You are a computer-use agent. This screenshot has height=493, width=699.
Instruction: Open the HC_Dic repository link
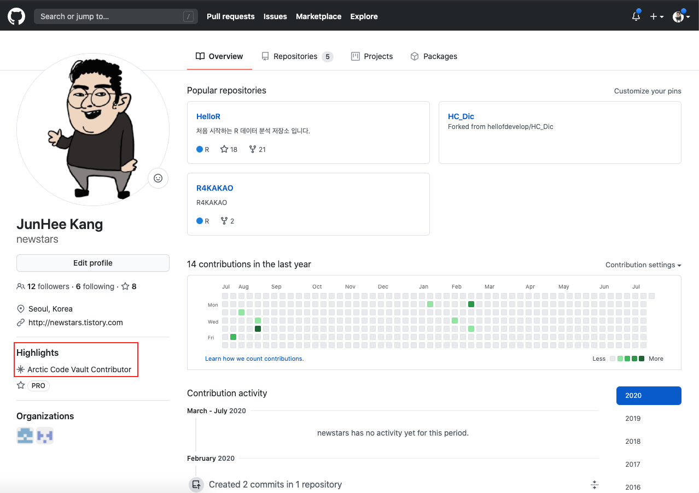click(x=461, y=116)
